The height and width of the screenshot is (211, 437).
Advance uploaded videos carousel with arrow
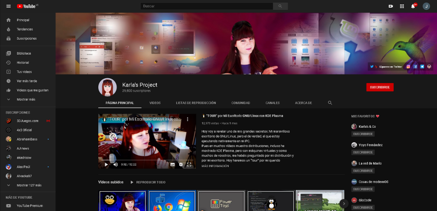pos(344,203)
